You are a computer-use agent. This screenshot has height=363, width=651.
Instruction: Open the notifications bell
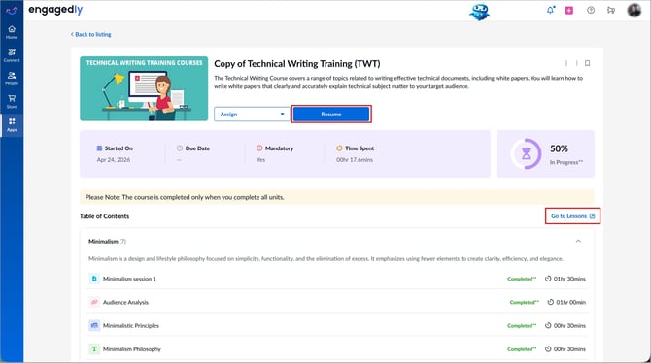pyautogui.click(x=551, y=10)
